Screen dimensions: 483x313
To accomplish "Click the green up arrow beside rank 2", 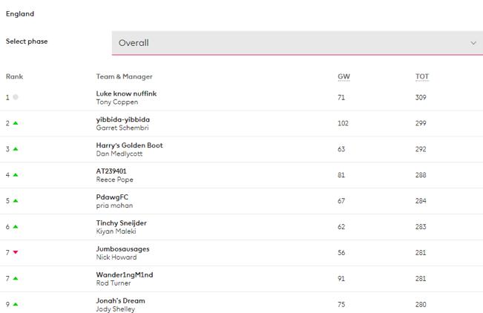I will [16, 123].
